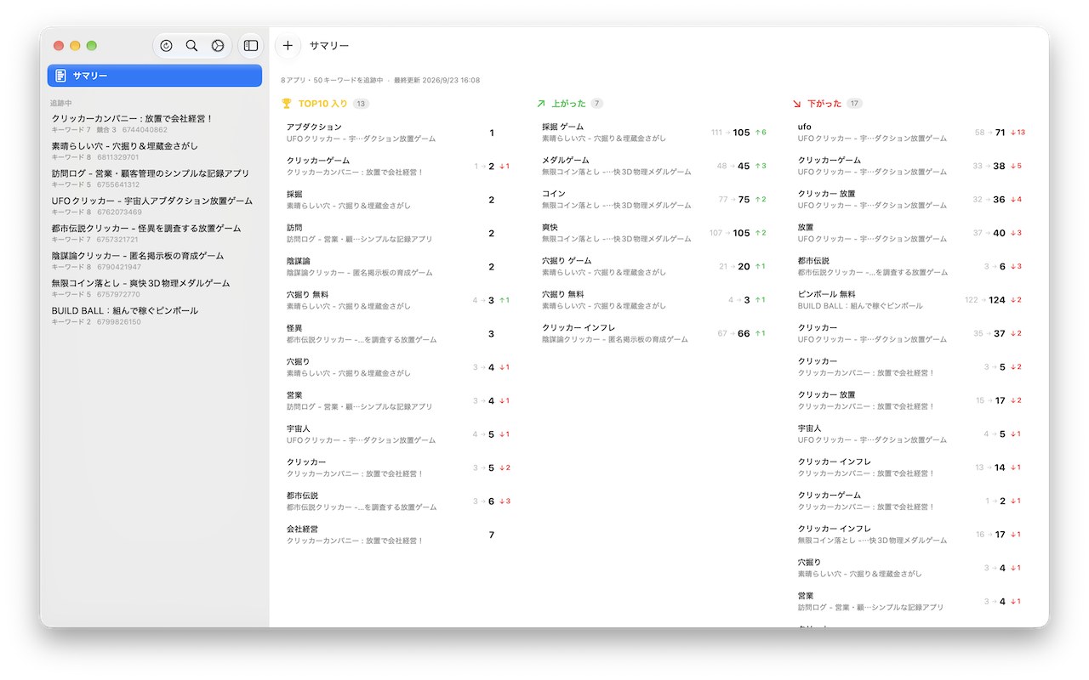Toggle the sidebar visibility button
Image resolution: width=1089 pixels, height=680 pixels.
point(251,46)
